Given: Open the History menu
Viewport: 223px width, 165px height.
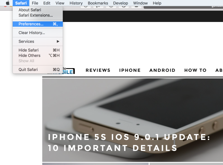Looking at the screenshot, I should pyautogui.click(x=76, y=3).
